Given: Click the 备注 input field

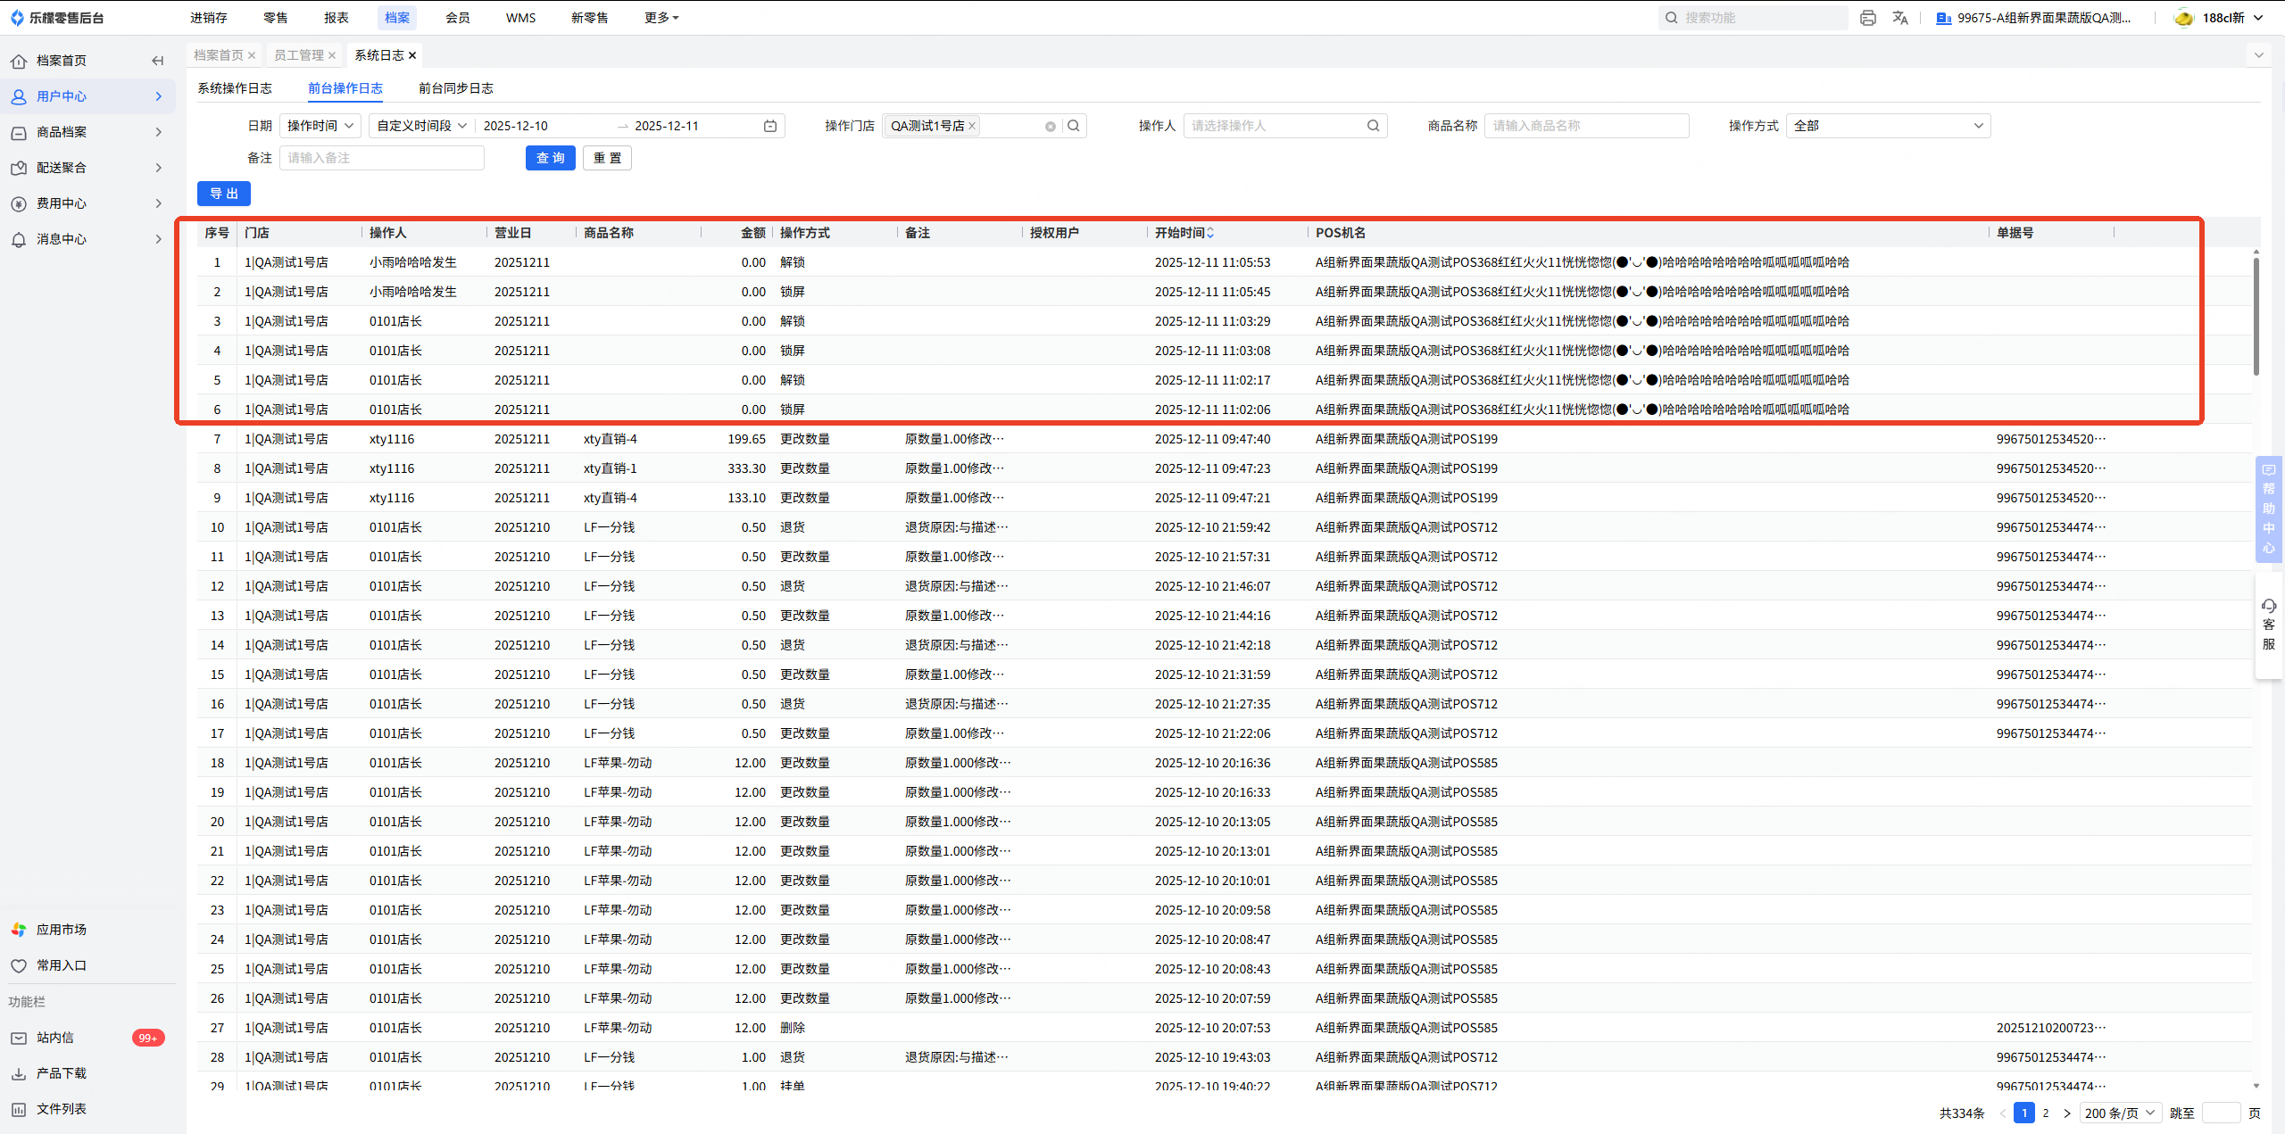Looking at the screenshot, I should coord(382,158).
